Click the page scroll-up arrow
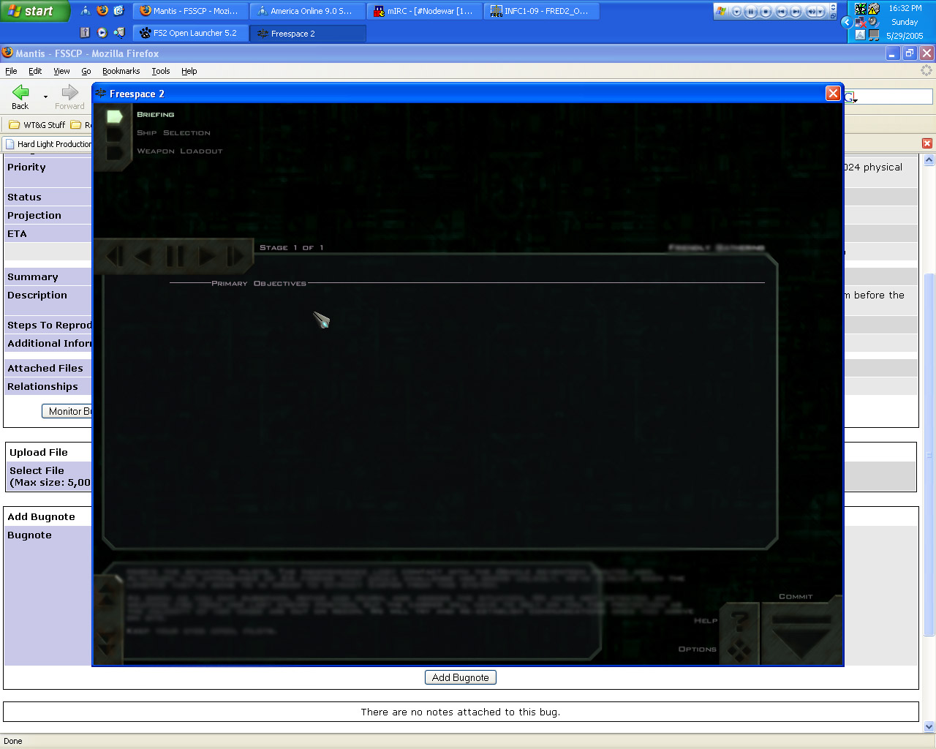The image size is (936, 749). click(x=929, y=160)
